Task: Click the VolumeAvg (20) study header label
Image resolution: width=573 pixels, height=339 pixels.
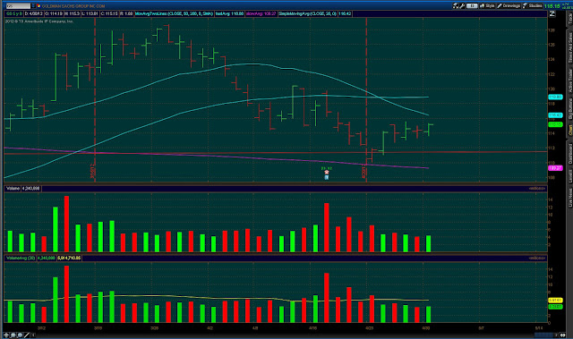Action: (21, 258)
